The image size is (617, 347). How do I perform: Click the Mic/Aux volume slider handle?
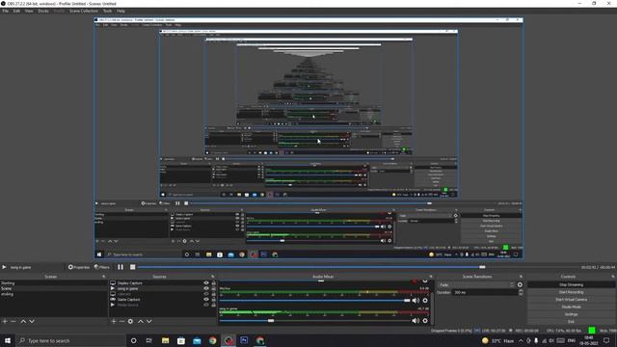(x=407, y=301)
